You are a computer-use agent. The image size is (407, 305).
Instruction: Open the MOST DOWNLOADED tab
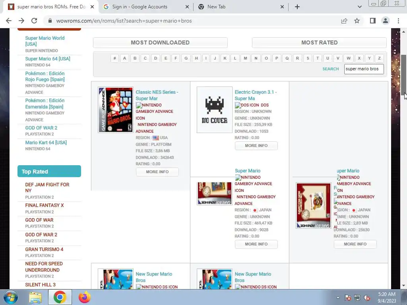[x=160, y=42]
